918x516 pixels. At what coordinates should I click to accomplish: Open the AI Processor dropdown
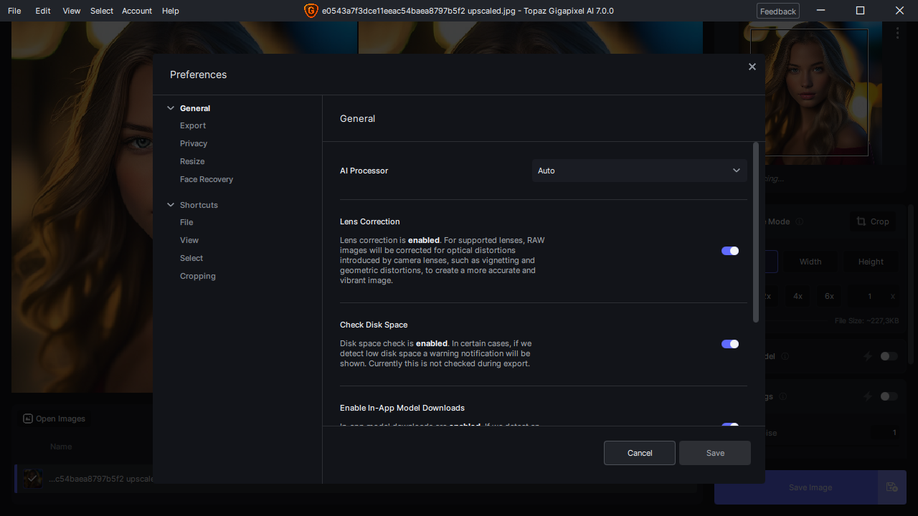(x=639, y=171)
